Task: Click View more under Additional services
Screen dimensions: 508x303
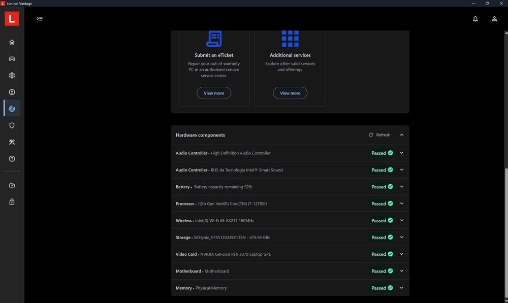Action: [x=290, y=93]
